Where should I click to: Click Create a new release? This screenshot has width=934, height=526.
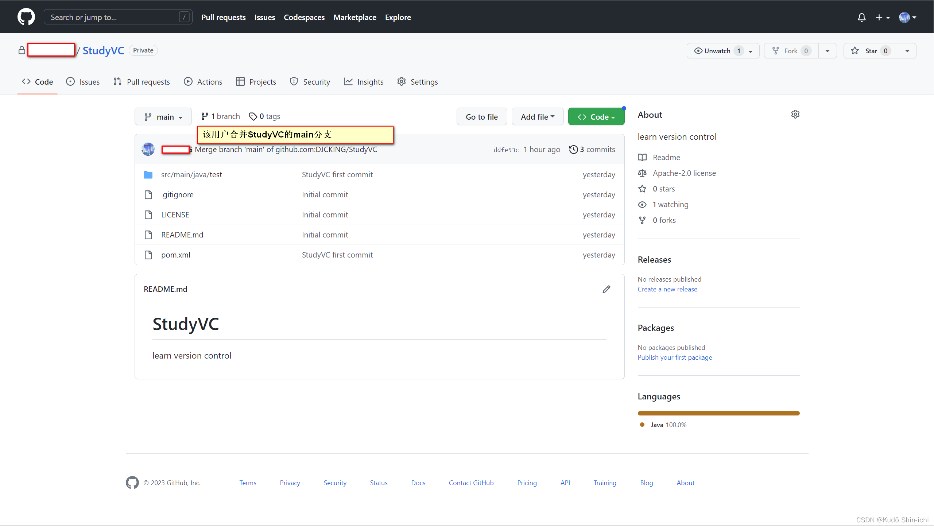point(667,289)
